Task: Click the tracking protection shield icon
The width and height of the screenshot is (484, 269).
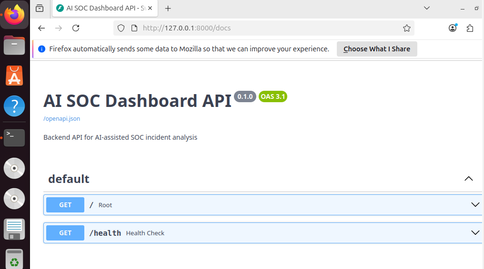Action: point(121,29)
